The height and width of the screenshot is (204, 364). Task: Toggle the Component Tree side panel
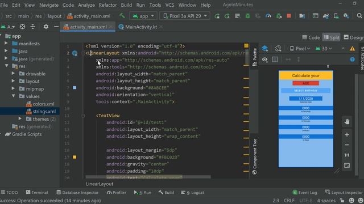pyautogui.click(x=255, y=156)
